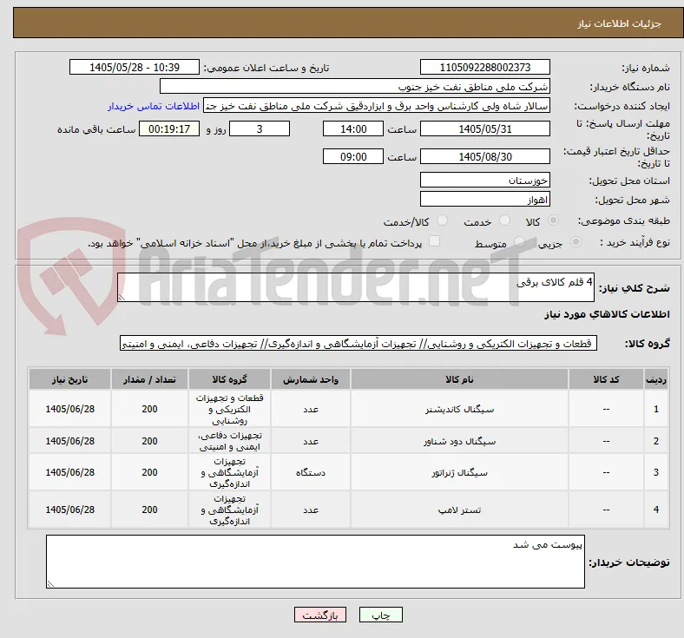Click the deadline time field 14:00
The image size is (684, 638).
pos(353,129)
